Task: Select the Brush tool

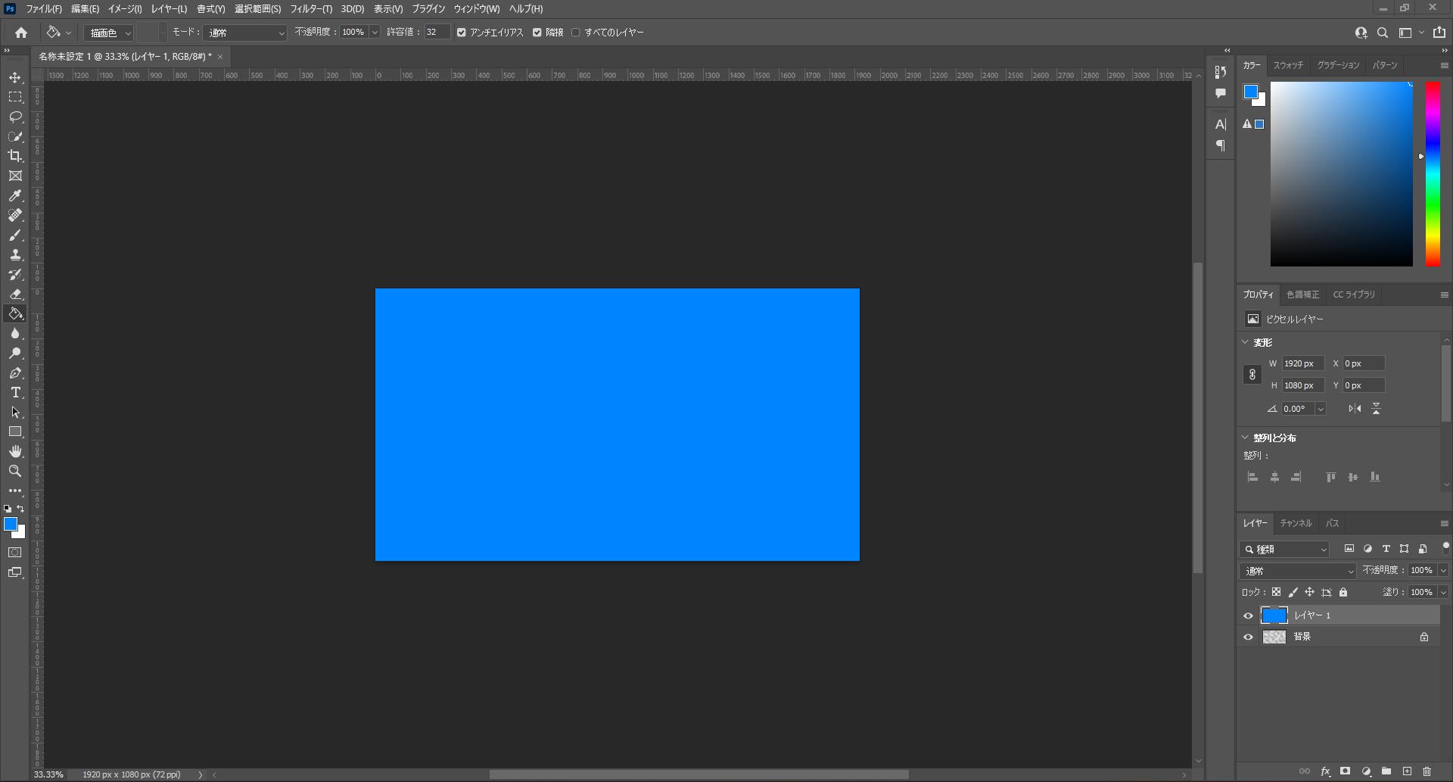Action: 15,235
